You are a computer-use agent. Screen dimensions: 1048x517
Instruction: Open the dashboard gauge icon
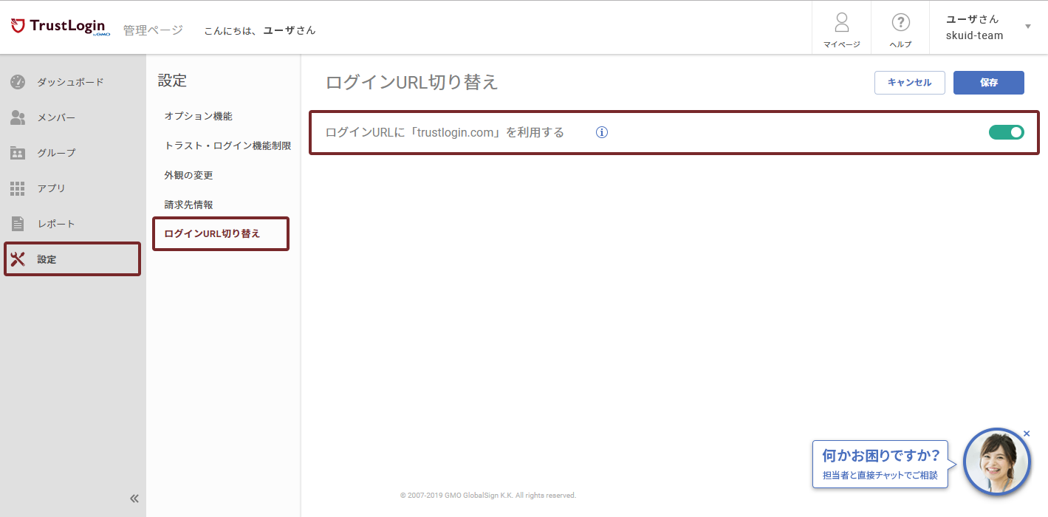pyautogui.click(x=18, y=82)
